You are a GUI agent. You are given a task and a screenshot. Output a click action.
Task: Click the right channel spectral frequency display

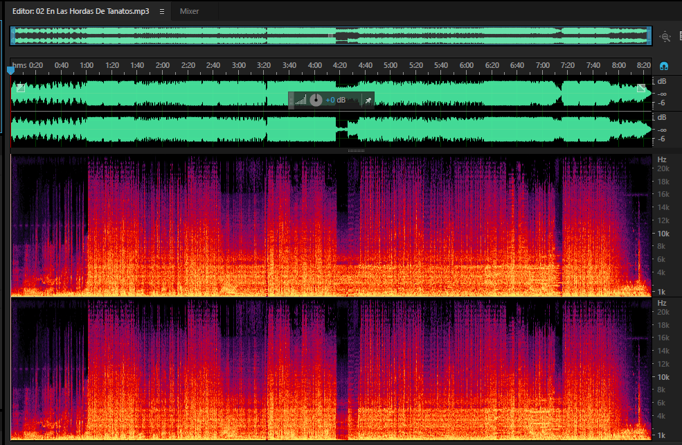(x=331, y=369)
